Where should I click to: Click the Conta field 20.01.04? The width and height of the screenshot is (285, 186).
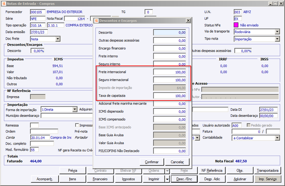(x=40, y=138)
